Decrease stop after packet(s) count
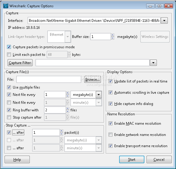This screenshot has width=176, height=169. click(62, 134)
